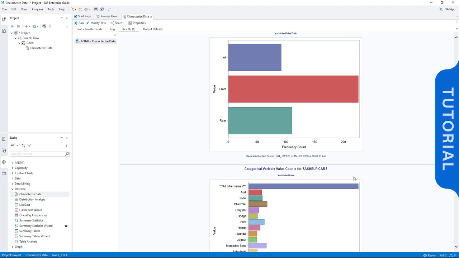
Task: Close the Characterize Data tab
Action: tap(151, 16)
